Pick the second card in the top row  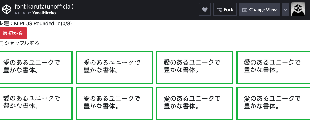pyautogui.click(x=114, y=67)
